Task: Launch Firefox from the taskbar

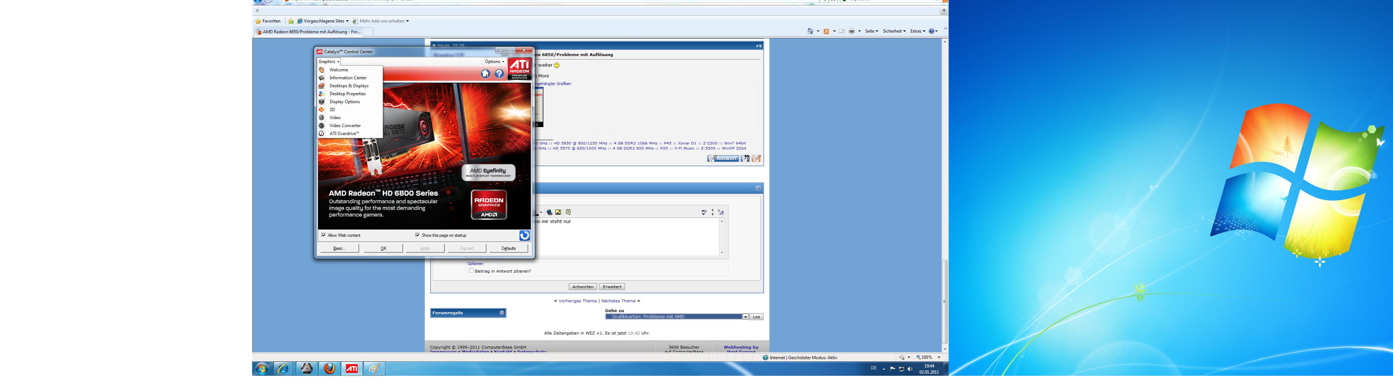Action: pos(329,369)
